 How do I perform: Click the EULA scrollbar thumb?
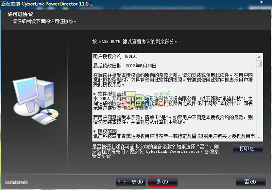click(259, 63)
